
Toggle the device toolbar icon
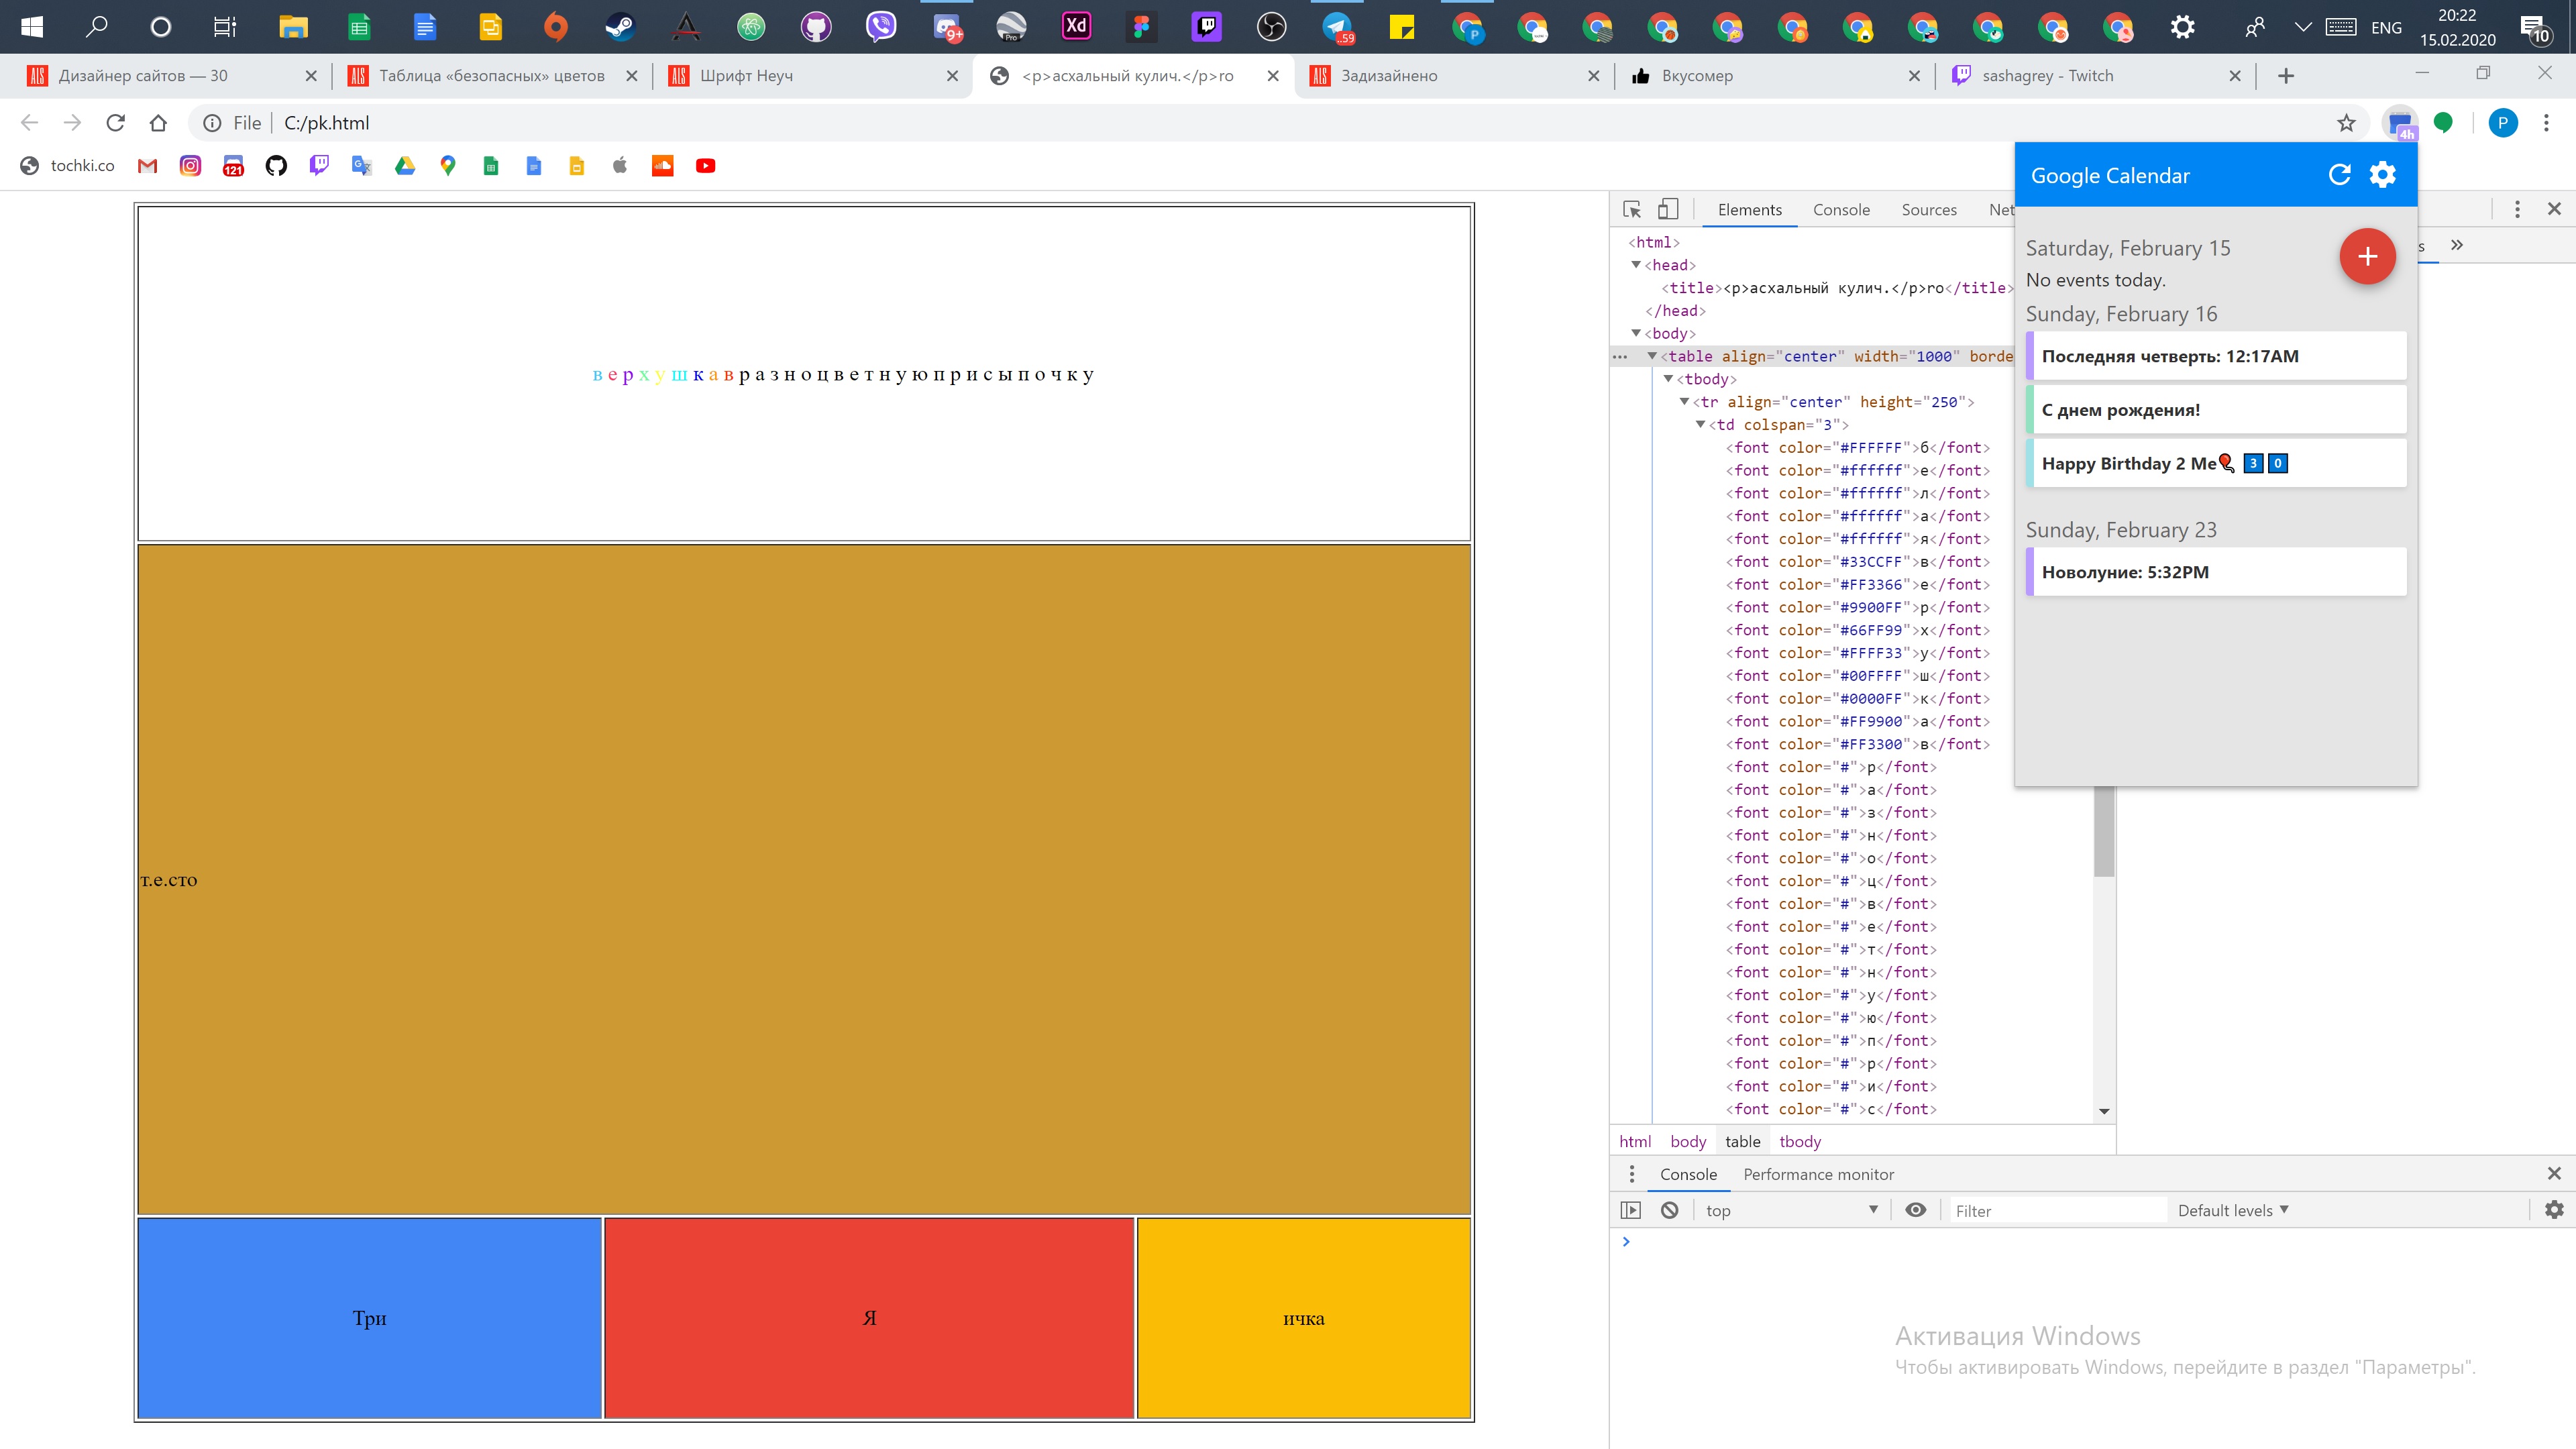pos(1667,209)
